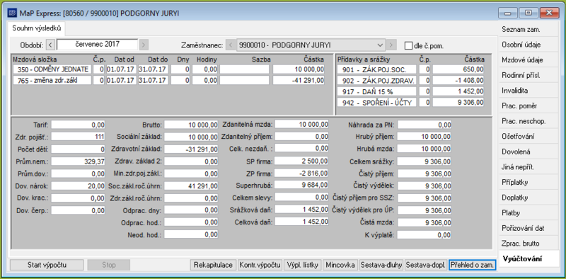The image size is (566, 279).
Task: Click Start výpočtu button
Action: [47, 265]
